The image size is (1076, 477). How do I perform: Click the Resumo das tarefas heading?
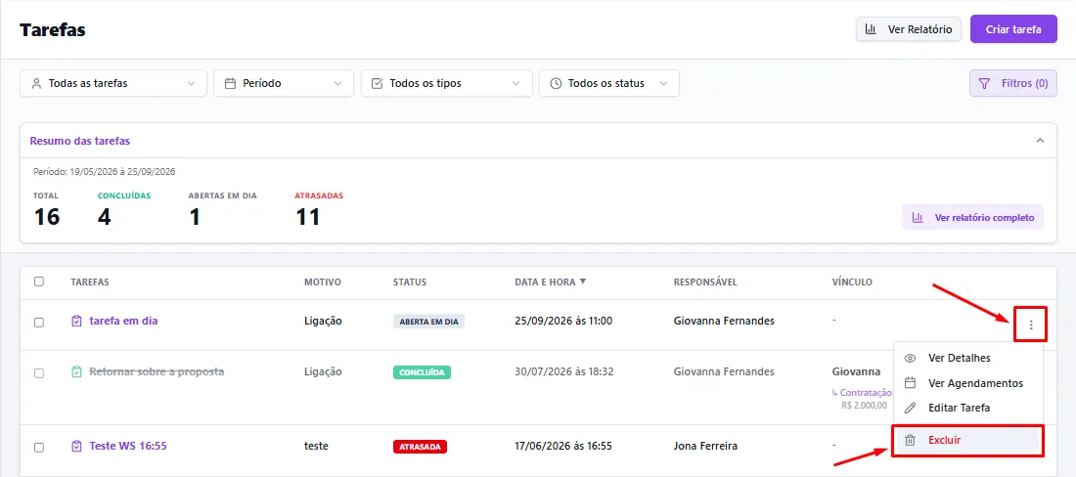pos(80,141)
